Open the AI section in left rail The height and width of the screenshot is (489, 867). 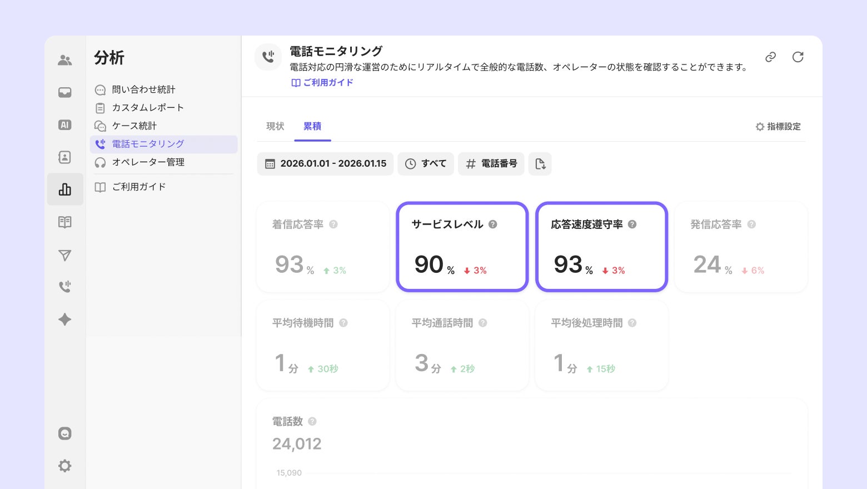tap(65, 125)
